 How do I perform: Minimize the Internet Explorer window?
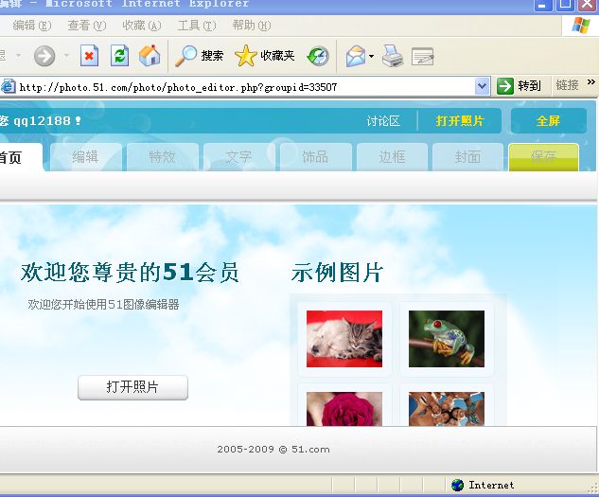pyautogui.click(x=542, y=5)
